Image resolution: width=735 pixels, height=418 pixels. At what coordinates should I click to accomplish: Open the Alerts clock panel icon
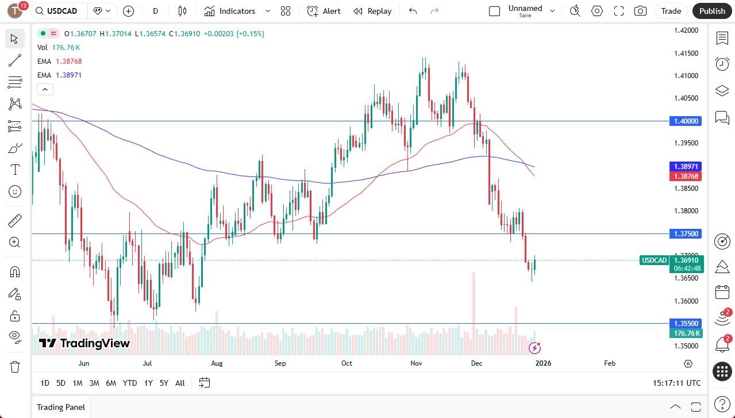[x=722, y=64]
